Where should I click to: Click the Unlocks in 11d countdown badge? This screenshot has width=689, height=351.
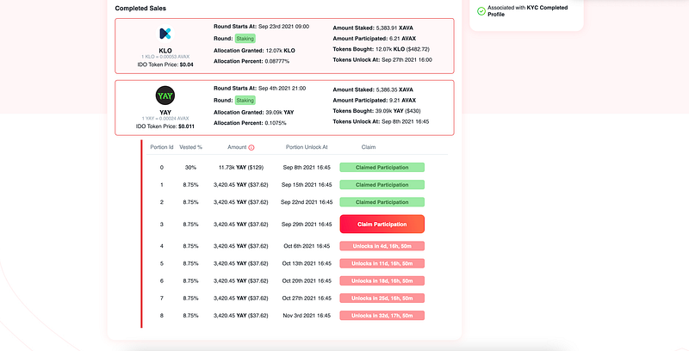click(x=382, y=264)
